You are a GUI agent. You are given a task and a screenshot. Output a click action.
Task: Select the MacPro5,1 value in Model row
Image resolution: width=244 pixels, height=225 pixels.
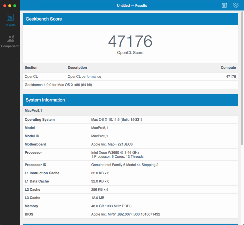point(99,128)
